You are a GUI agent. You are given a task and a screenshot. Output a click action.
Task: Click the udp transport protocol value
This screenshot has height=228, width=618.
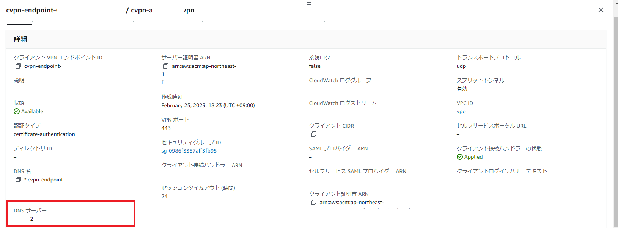point(461,66)
